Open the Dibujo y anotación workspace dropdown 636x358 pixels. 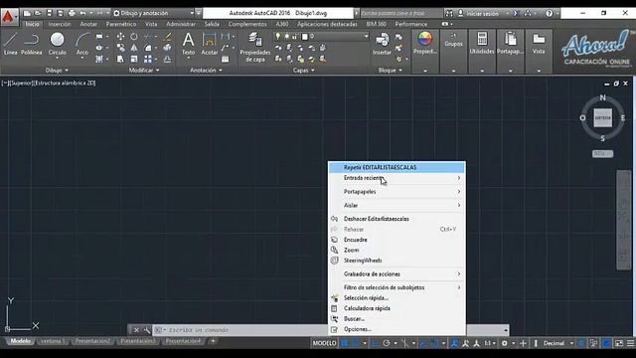(x=154, y=13)
